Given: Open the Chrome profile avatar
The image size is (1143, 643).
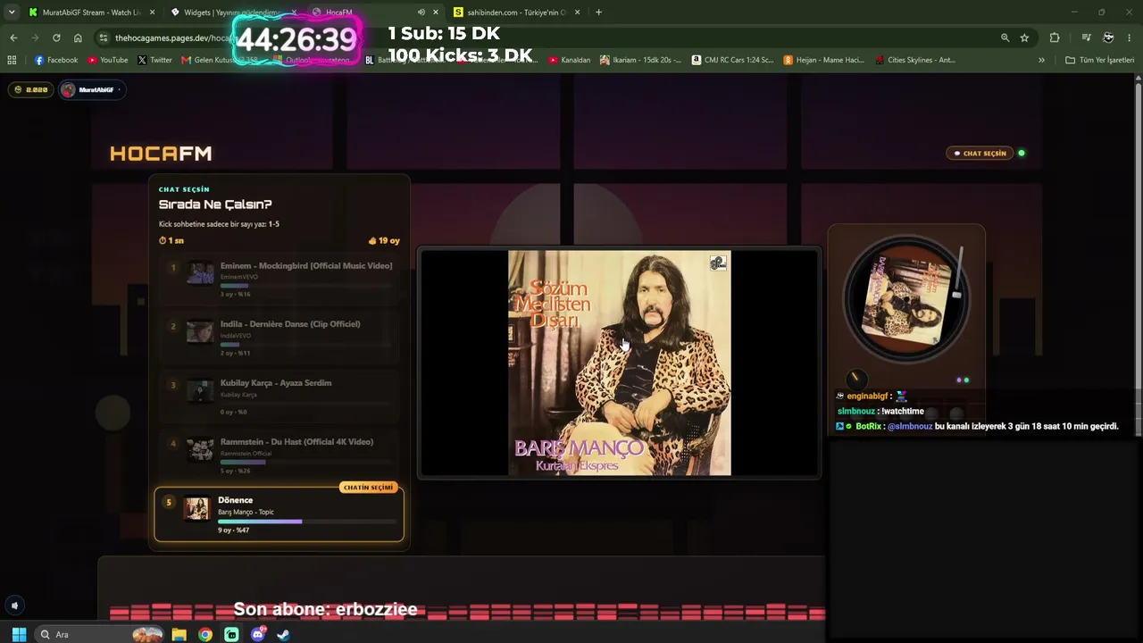Looking at the screenshot, I should tap(1108, 38).
